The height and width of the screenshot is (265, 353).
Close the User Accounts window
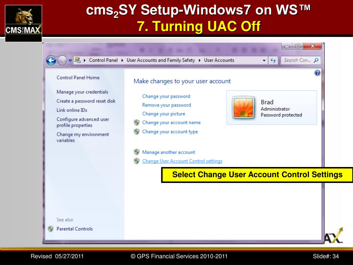tap(312, 46)
